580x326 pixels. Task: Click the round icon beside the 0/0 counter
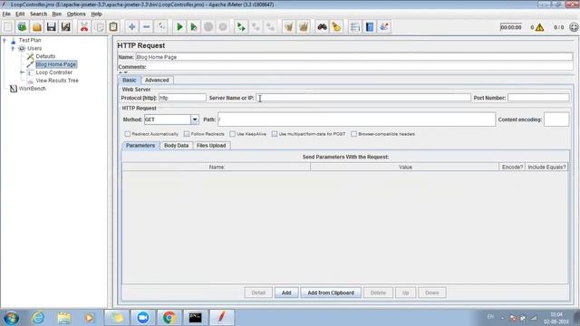[x=574, y=27]
